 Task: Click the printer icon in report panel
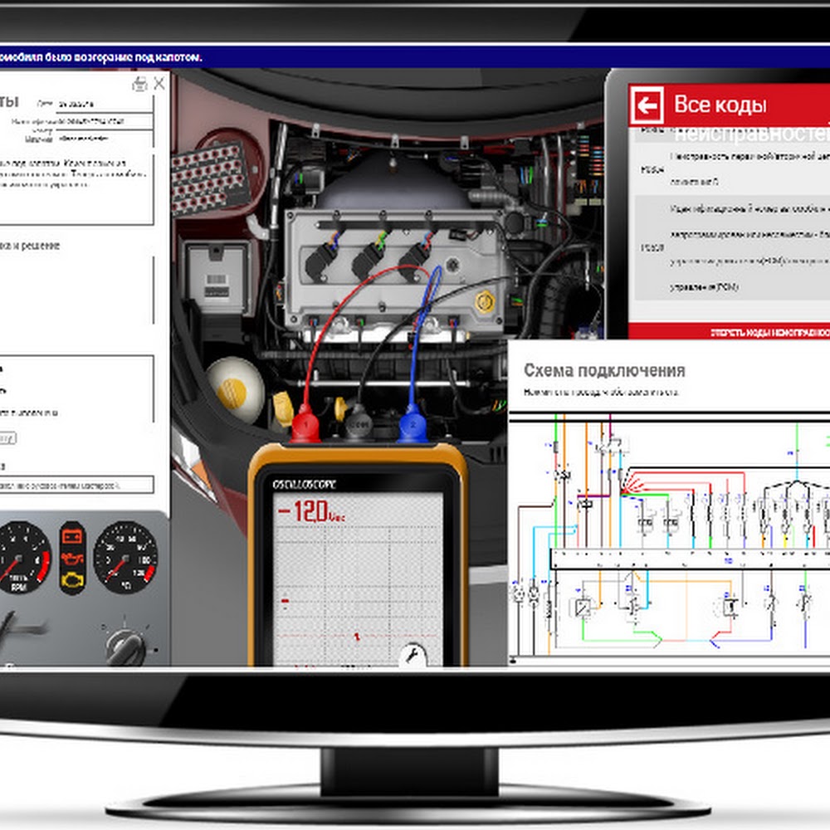139,84
